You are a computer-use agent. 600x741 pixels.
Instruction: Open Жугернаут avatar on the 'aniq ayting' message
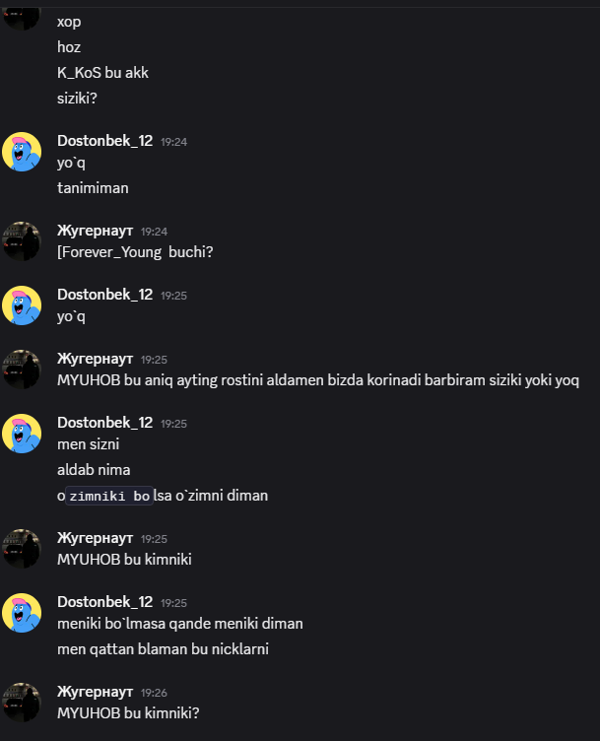22,370
